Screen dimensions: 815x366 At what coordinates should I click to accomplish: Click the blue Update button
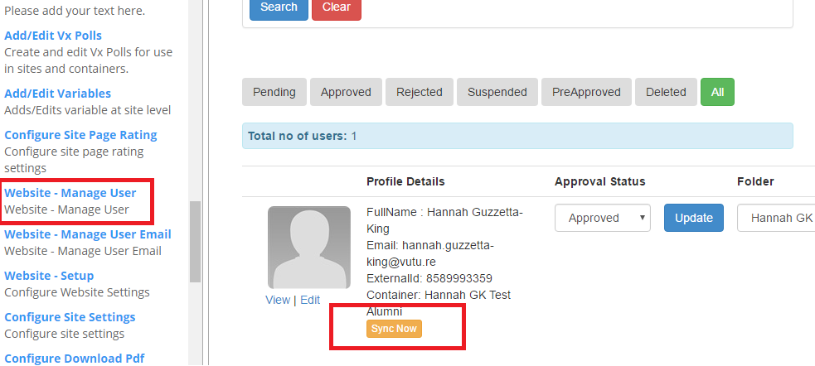693,218
